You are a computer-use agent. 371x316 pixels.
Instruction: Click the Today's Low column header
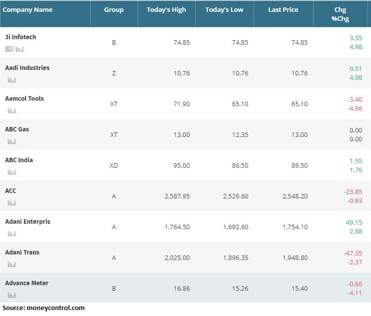tap(224, 10)
